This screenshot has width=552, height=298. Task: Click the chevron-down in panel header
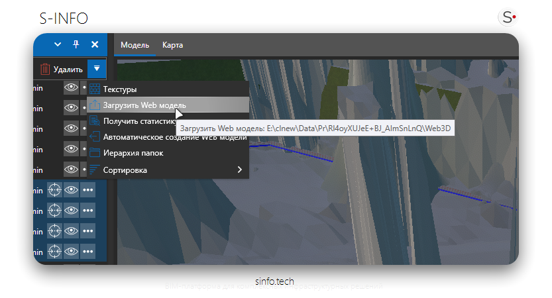tap(58, 44)
